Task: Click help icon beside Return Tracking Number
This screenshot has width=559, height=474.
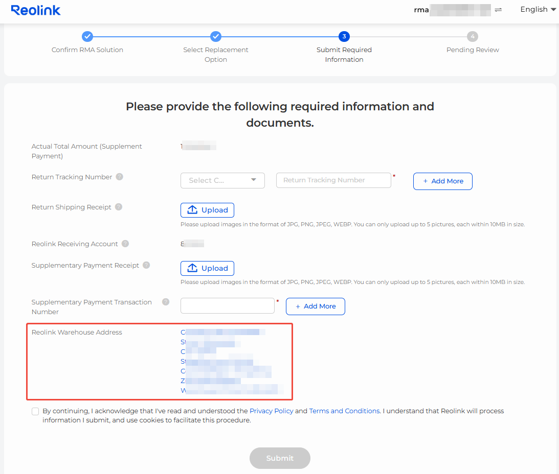Action: coord(119,177)
